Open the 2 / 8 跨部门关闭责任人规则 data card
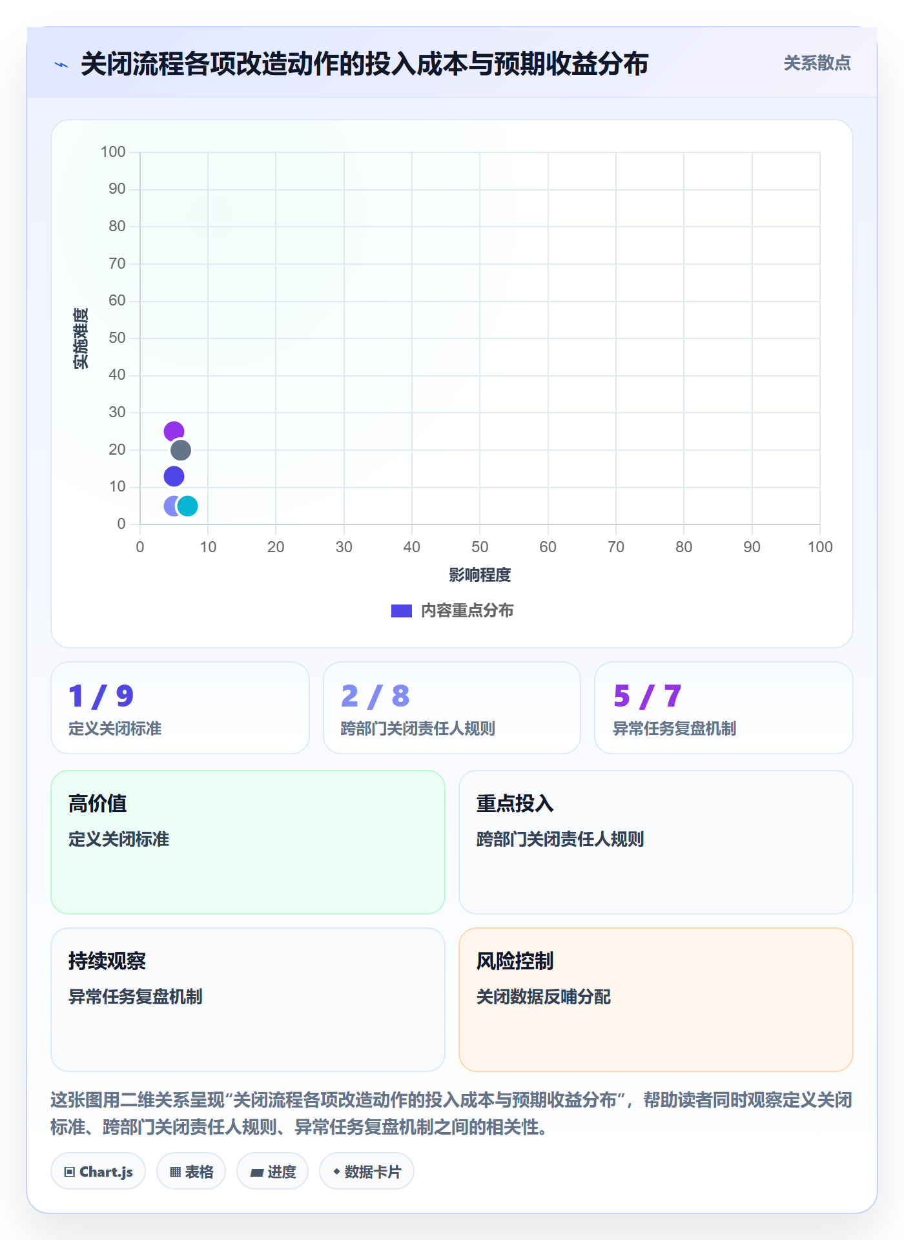 452,708
